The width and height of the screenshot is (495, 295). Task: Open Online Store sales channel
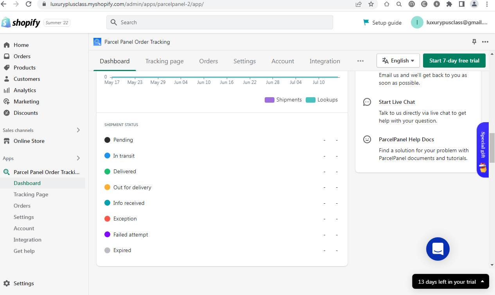[x=29, y=141]
